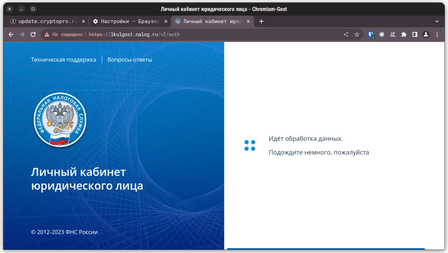This screenshot has height=253, width=448.
Task: Minimize the Chromium-Gost window
Action: pos(21,9)
